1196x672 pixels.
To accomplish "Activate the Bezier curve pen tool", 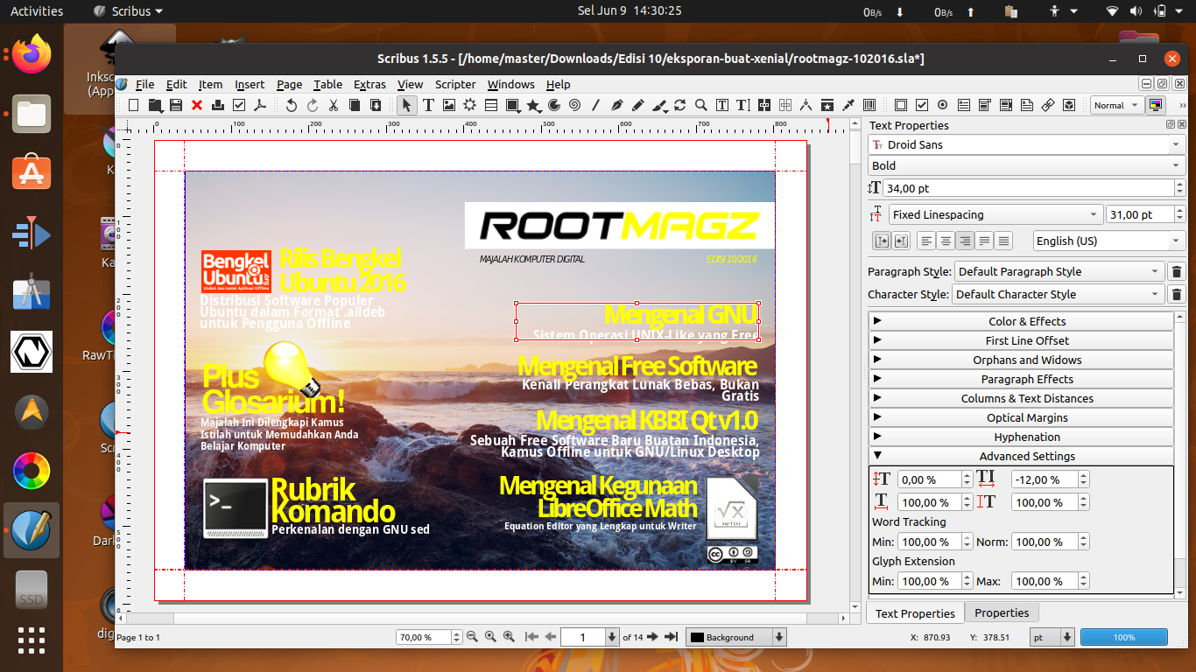I will pyautogui.click(x=617, y=105).
